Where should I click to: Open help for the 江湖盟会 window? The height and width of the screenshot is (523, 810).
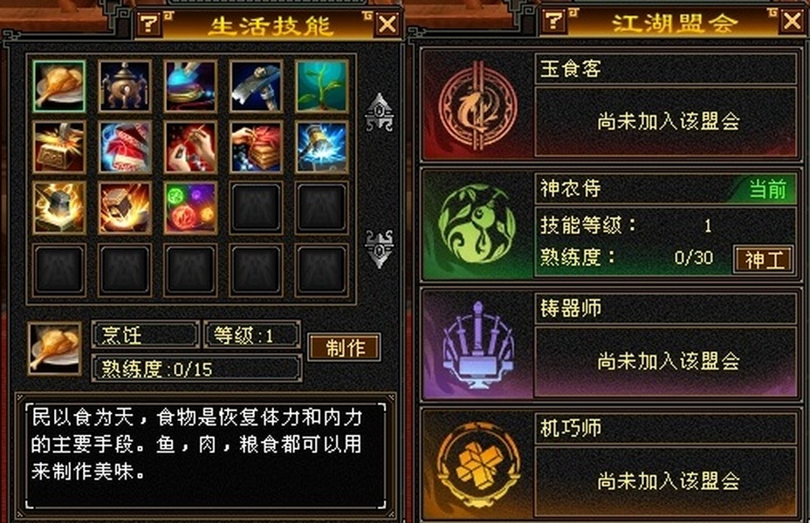click(x=554, y=21)
